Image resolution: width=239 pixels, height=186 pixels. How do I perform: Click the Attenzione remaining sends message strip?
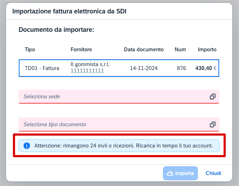(119, 146)
